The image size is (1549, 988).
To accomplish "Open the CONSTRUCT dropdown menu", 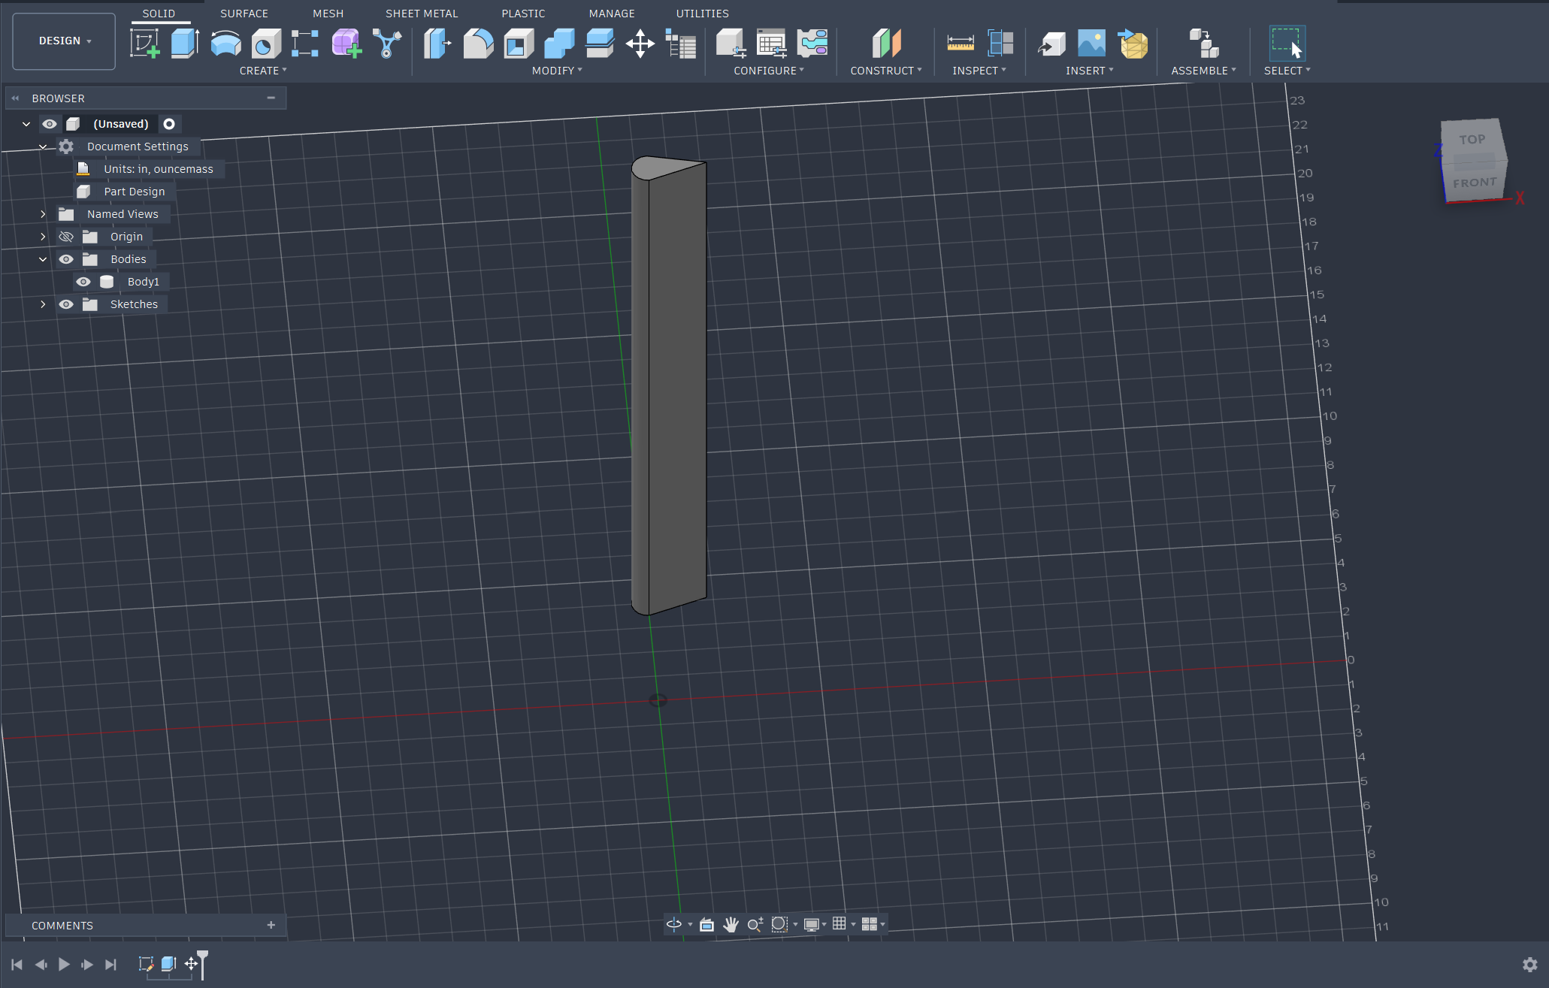I will point(886,71).
